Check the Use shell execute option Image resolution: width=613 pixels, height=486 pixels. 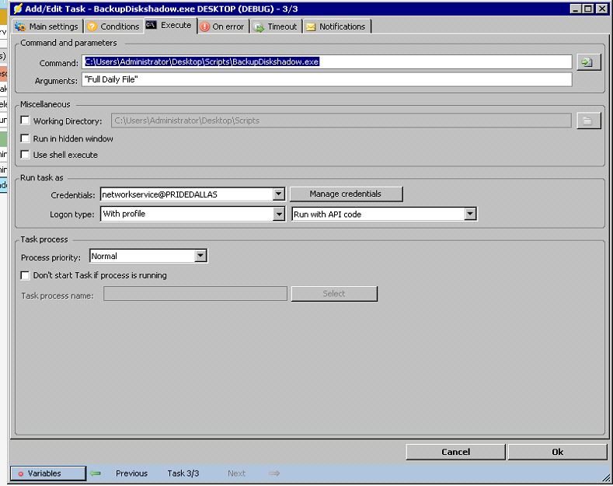26,155
